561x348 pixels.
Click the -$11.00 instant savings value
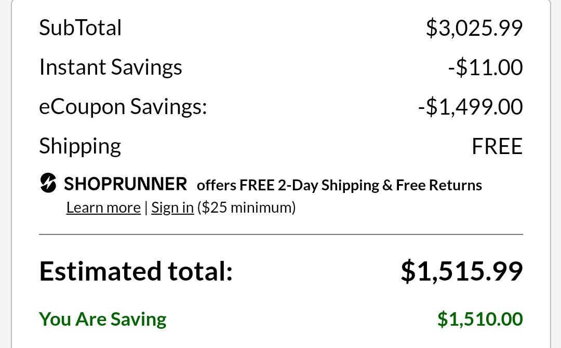tap(485, 67)
